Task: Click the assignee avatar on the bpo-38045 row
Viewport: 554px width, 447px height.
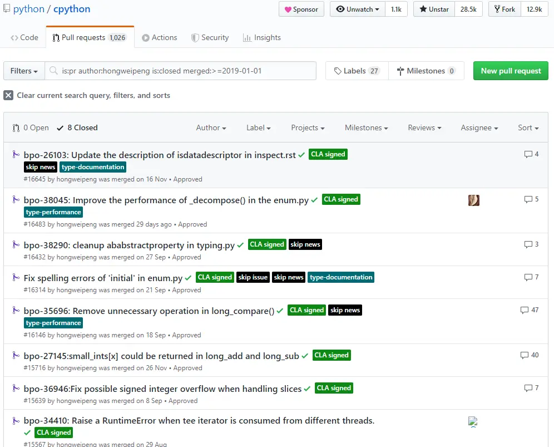Action: point(474,200)
